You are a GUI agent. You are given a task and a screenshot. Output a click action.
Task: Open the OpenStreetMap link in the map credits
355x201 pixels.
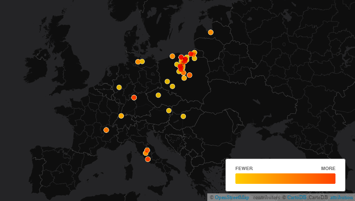(232, 197)
